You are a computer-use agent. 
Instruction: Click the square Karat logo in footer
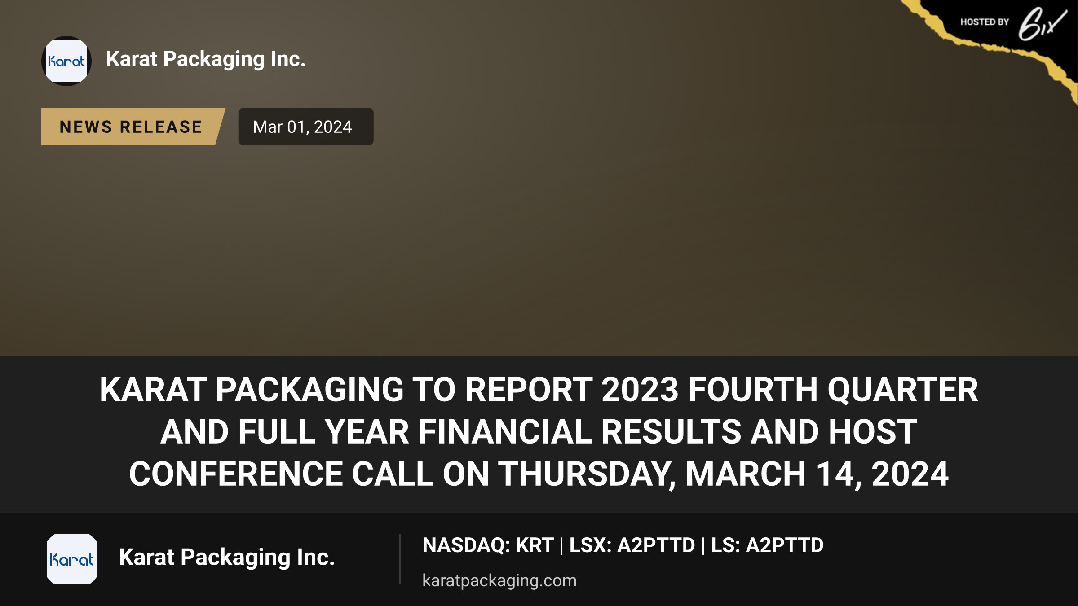[72, 559]
